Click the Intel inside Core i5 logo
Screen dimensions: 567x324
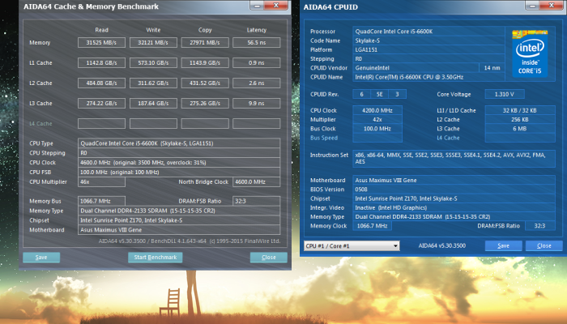(x=530, y=53)
